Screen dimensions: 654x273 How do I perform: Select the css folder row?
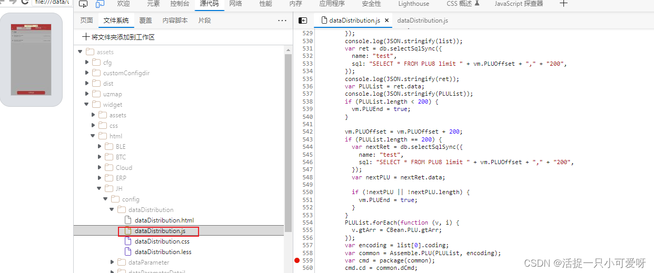pos(179,125)
